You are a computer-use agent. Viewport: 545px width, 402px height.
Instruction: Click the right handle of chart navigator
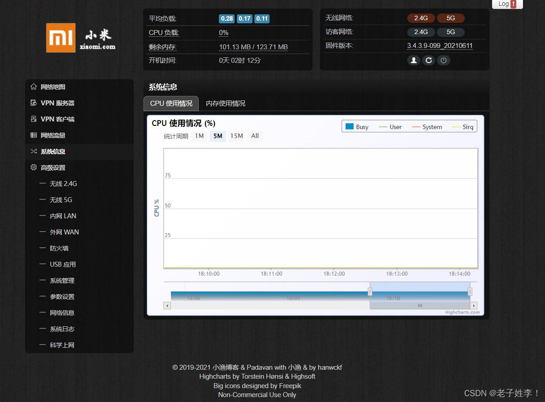pyautogui.click(x=470, y=292)
